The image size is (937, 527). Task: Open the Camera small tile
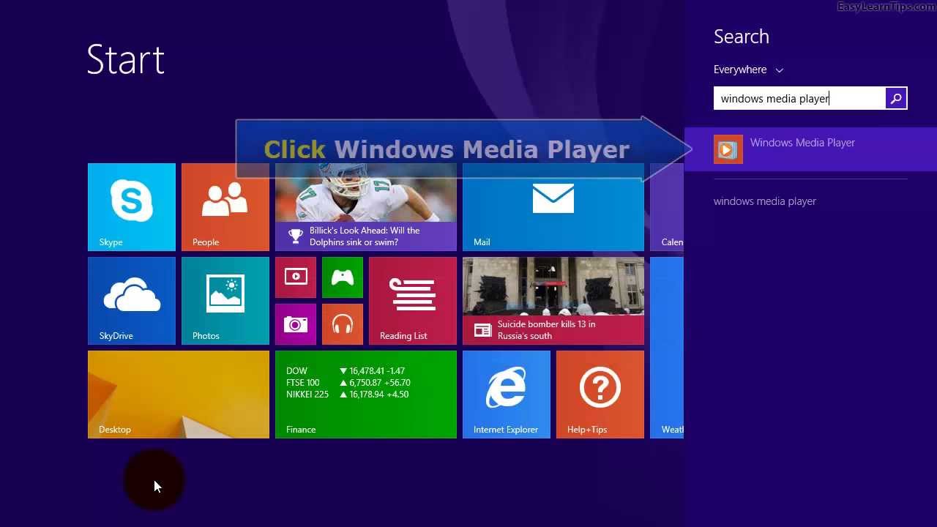pos(296,324)
